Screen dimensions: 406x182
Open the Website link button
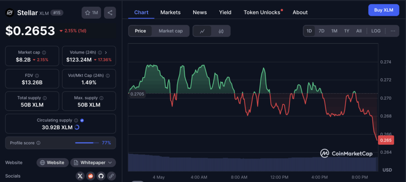click(x=53, y=163)
